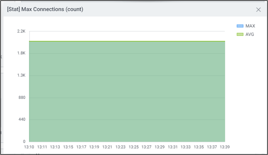Select the 13:31 time label
Screen dimensions: 268x155
tap(173, 147)
